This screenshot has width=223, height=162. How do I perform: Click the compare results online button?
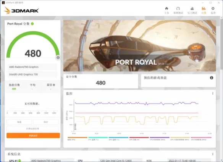point(32,129)
